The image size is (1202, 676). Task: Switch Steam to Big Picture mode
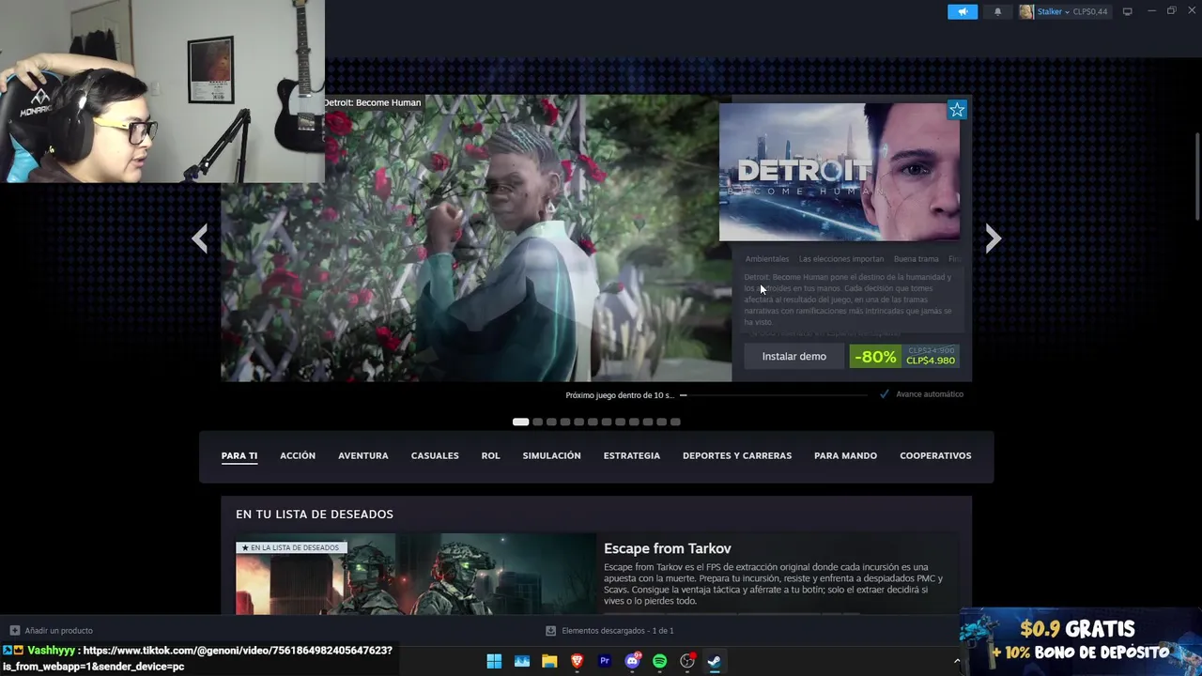click(1127, 11)
